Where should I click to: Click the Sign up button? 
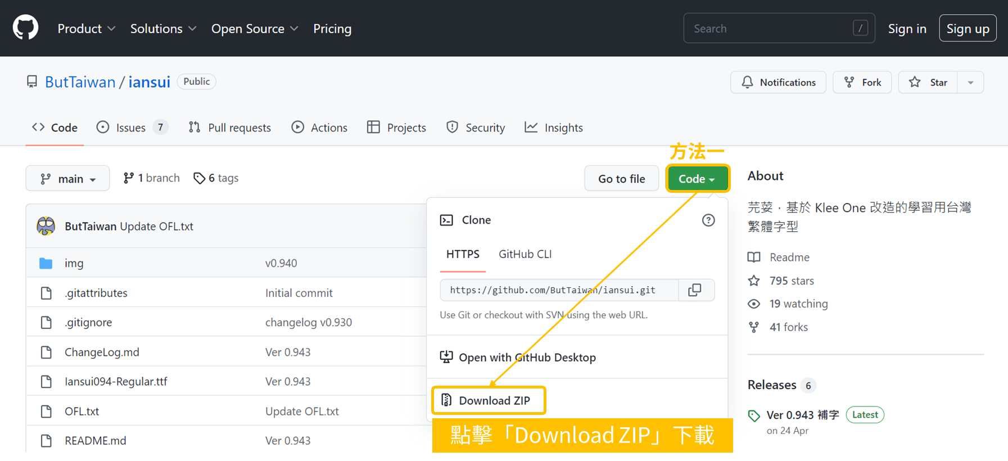point(968,28)
